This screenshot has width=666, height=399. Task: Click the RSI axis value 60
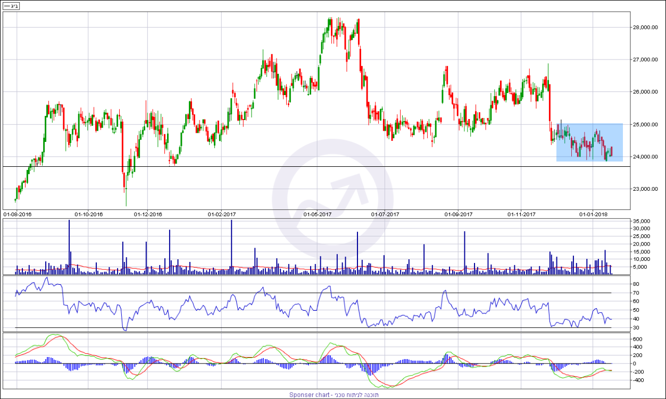tap(635, 302)
